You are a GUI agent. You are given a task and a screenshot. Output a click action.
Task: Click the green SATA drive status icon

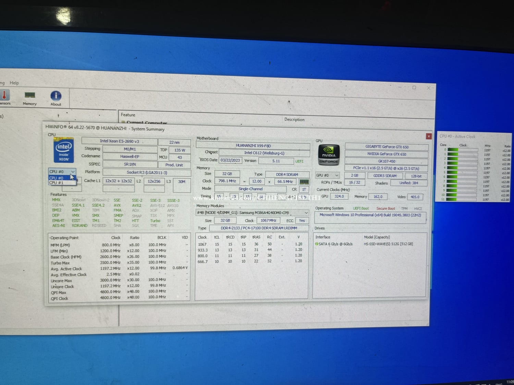point(317,244)
